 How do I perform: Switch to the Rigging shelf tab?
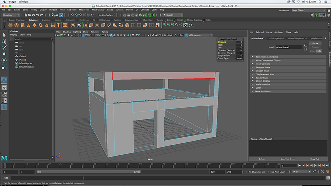pyautogui.click(x=58, y=20)
